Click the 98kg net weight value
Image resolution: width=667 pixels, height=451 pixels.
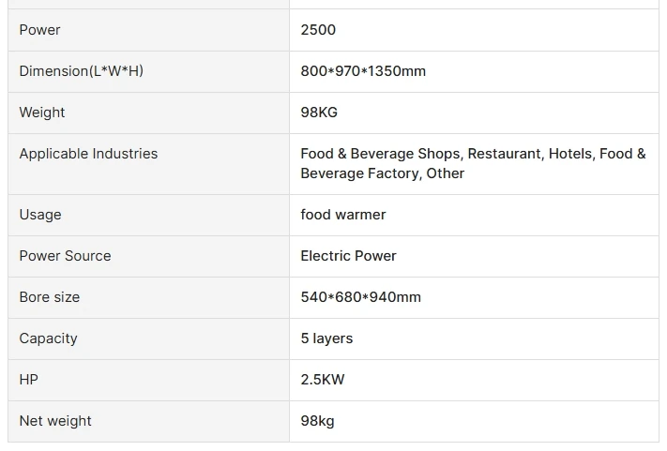point(317,421)
